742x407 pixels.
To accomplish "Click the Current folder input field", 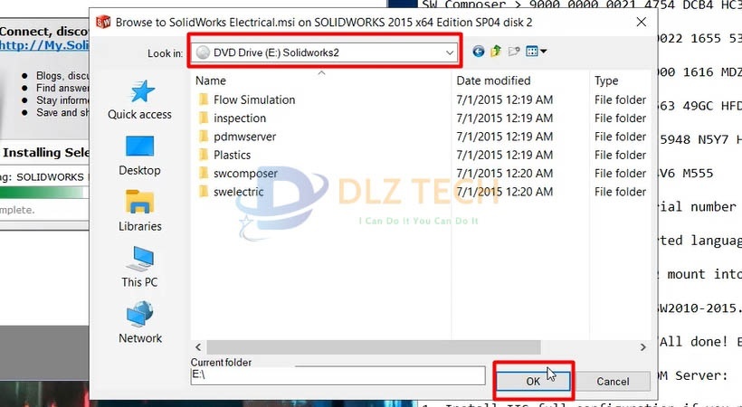I will coord(338,375).
